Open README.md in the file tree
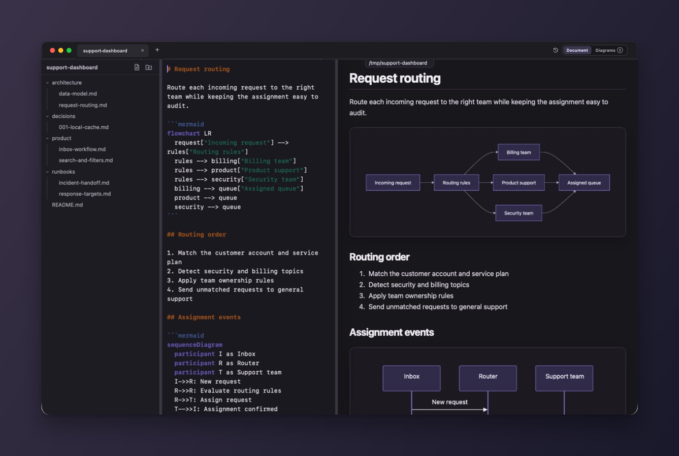The height and width of the screenshot is (456, 679). (x=67, y=205)
